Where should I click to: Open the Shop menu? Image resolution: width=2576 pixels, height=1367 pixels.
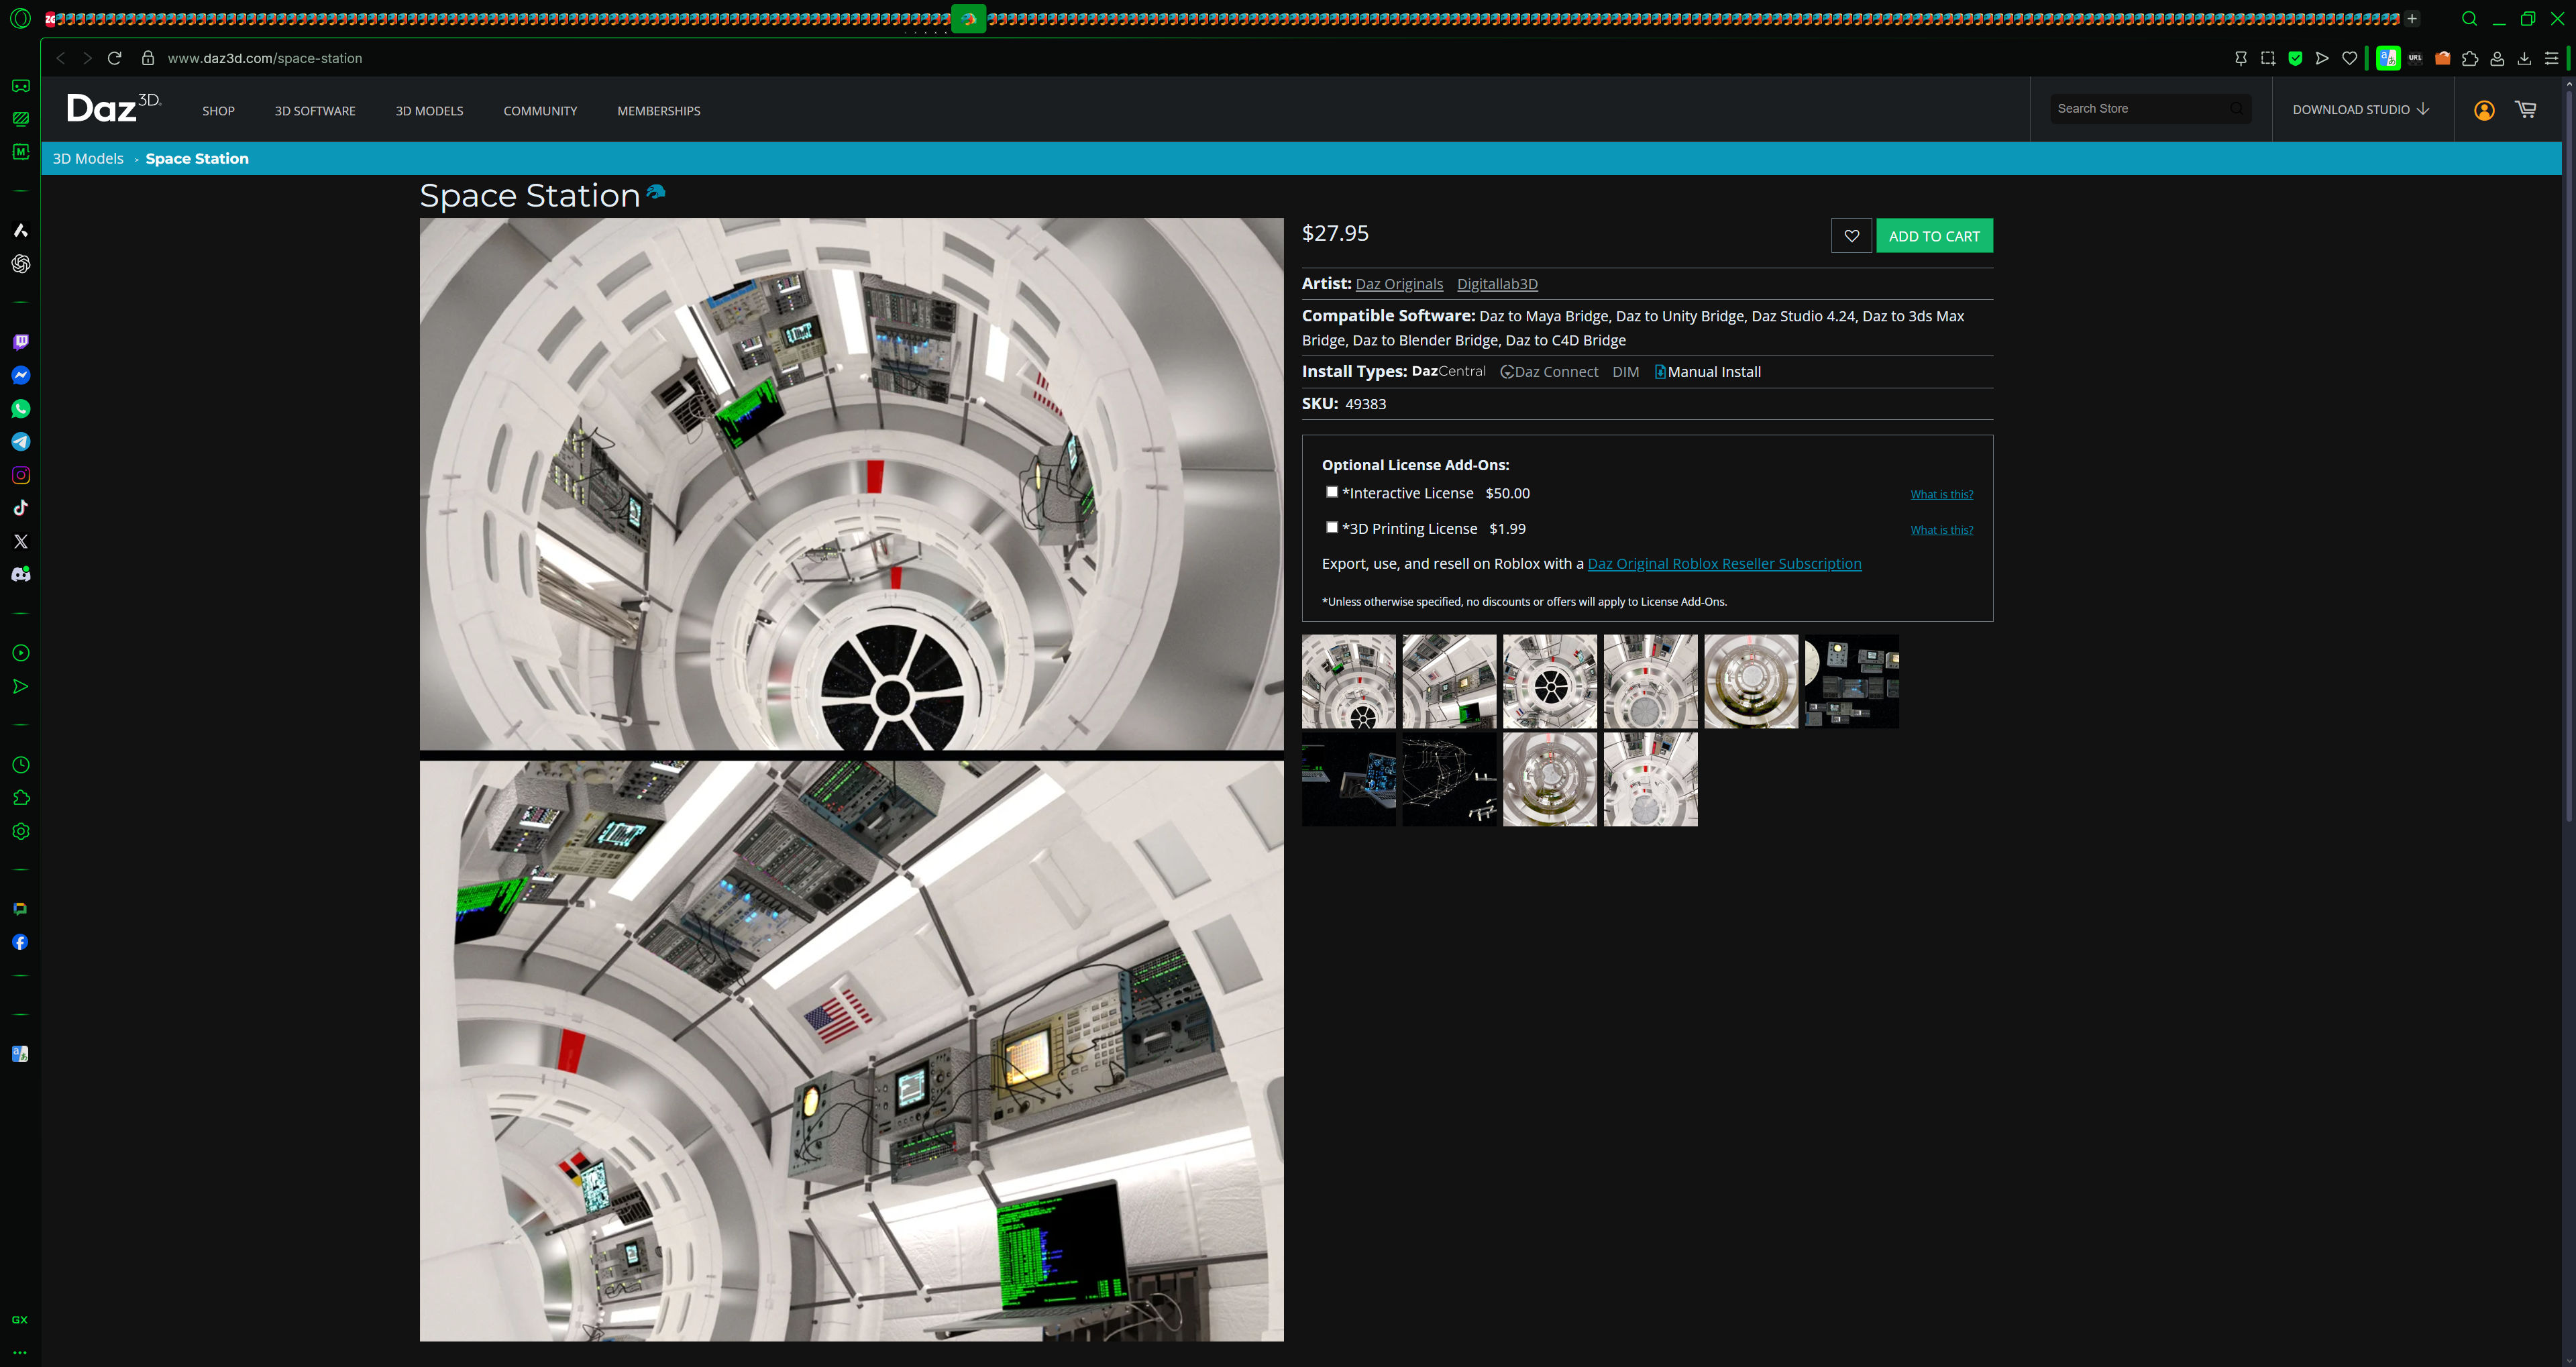pyautogui.click(x=218, y=111)
